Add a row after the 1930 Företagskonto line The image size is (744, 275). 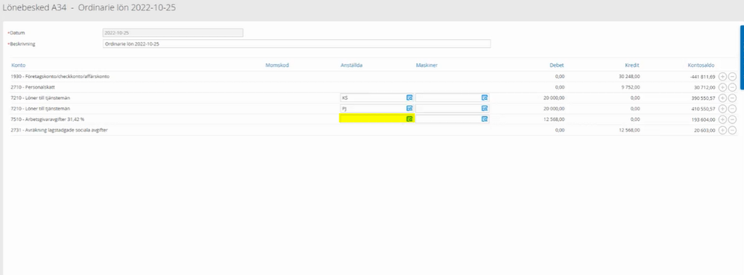(722, 76)
